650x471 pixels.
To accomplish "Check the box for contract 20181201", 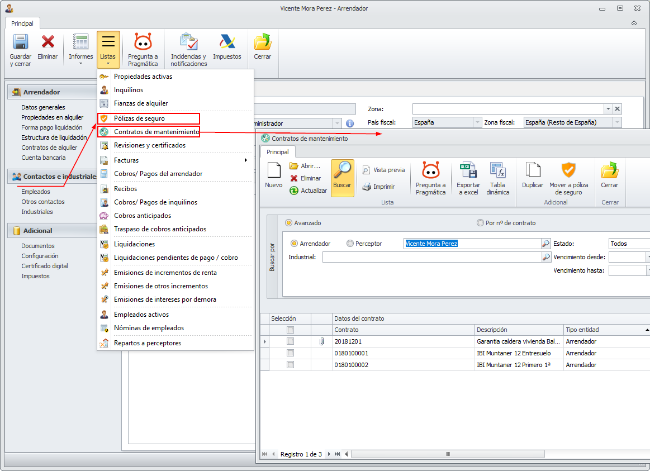I will click(290, 341).
